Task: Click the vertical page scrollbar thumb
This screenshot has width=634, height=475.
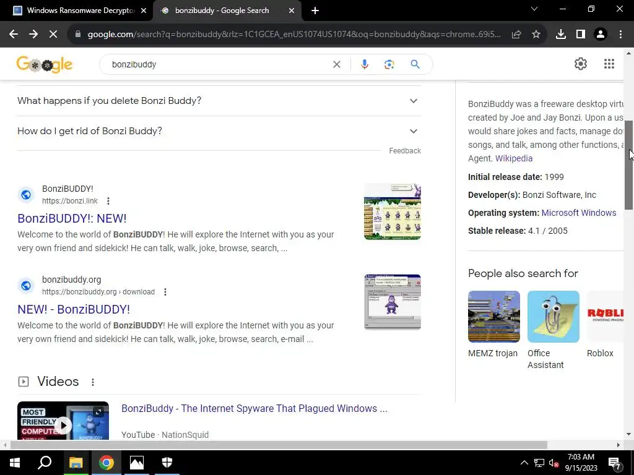Action: pos(629,165)
